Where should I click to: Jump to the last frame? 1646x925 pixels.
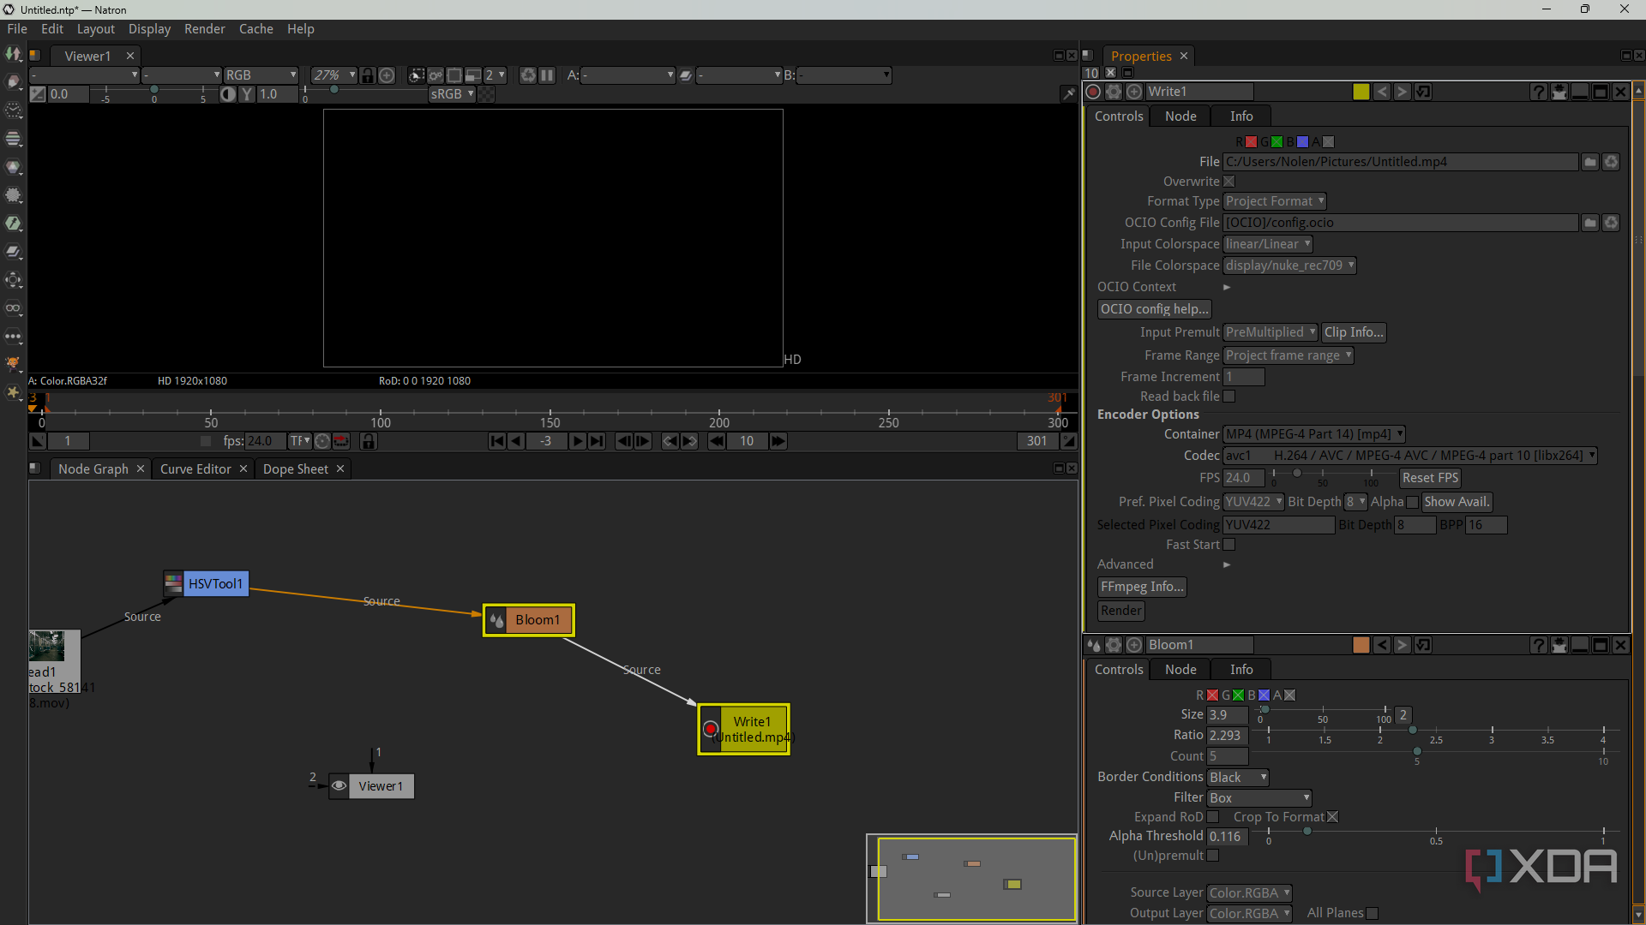[x=597, y=441]
